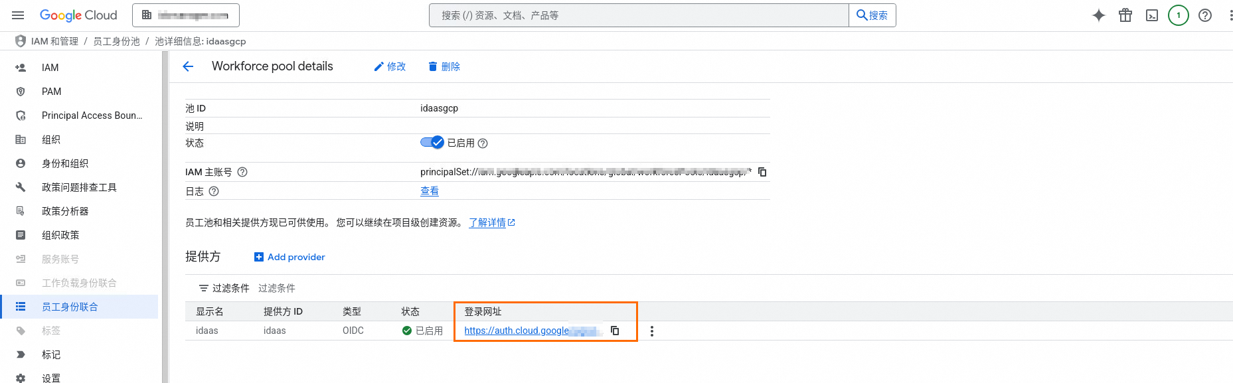
Task: Open 工作负载身份联合 in the sidebar
Action: coord(80,283)
